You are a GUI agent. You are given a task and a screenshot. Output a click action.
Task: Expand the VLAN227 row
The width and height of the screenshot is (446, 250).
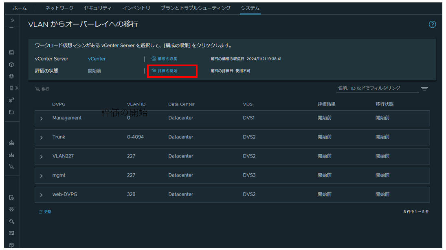click(42, 157)
